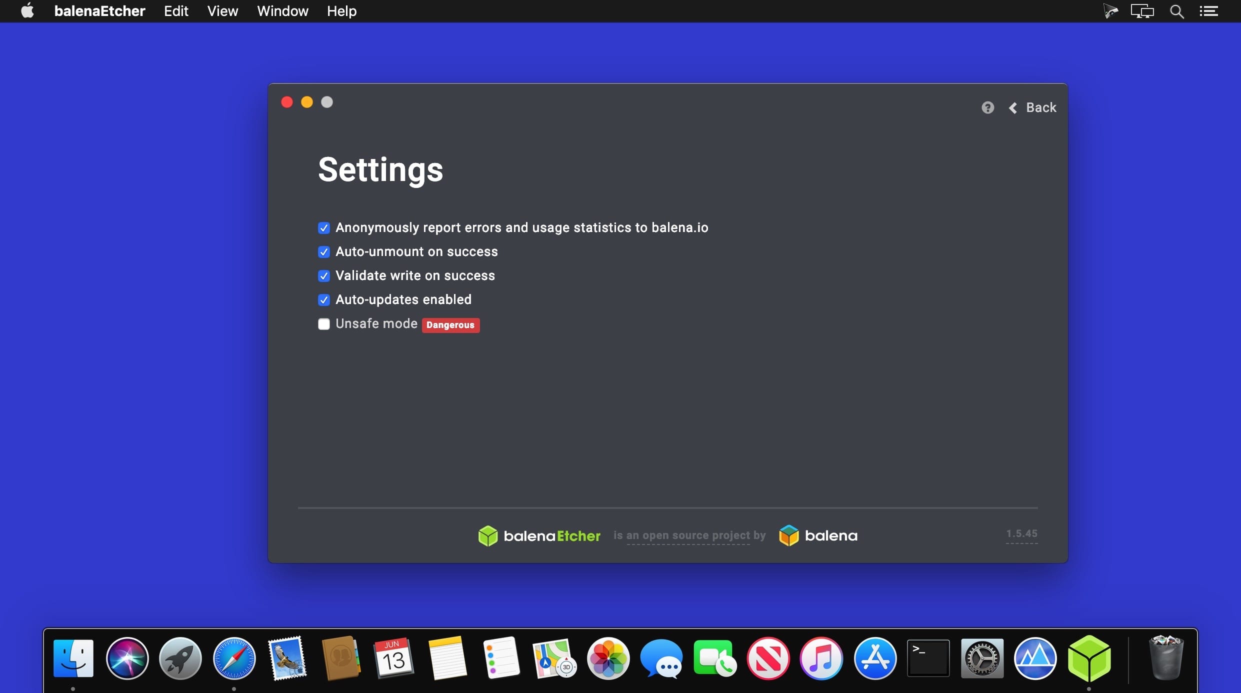The height and width of the screenshot is (693, 1241).
Task: Follow 'an open source project' link
Action: point(688,535)
